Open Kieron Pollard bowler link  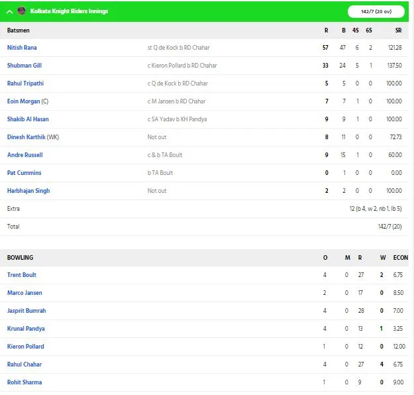pos(26,347)
